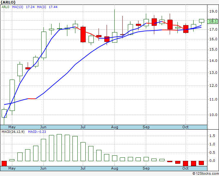Click the Jul label on MACD axis

click(x=83, y=169)
